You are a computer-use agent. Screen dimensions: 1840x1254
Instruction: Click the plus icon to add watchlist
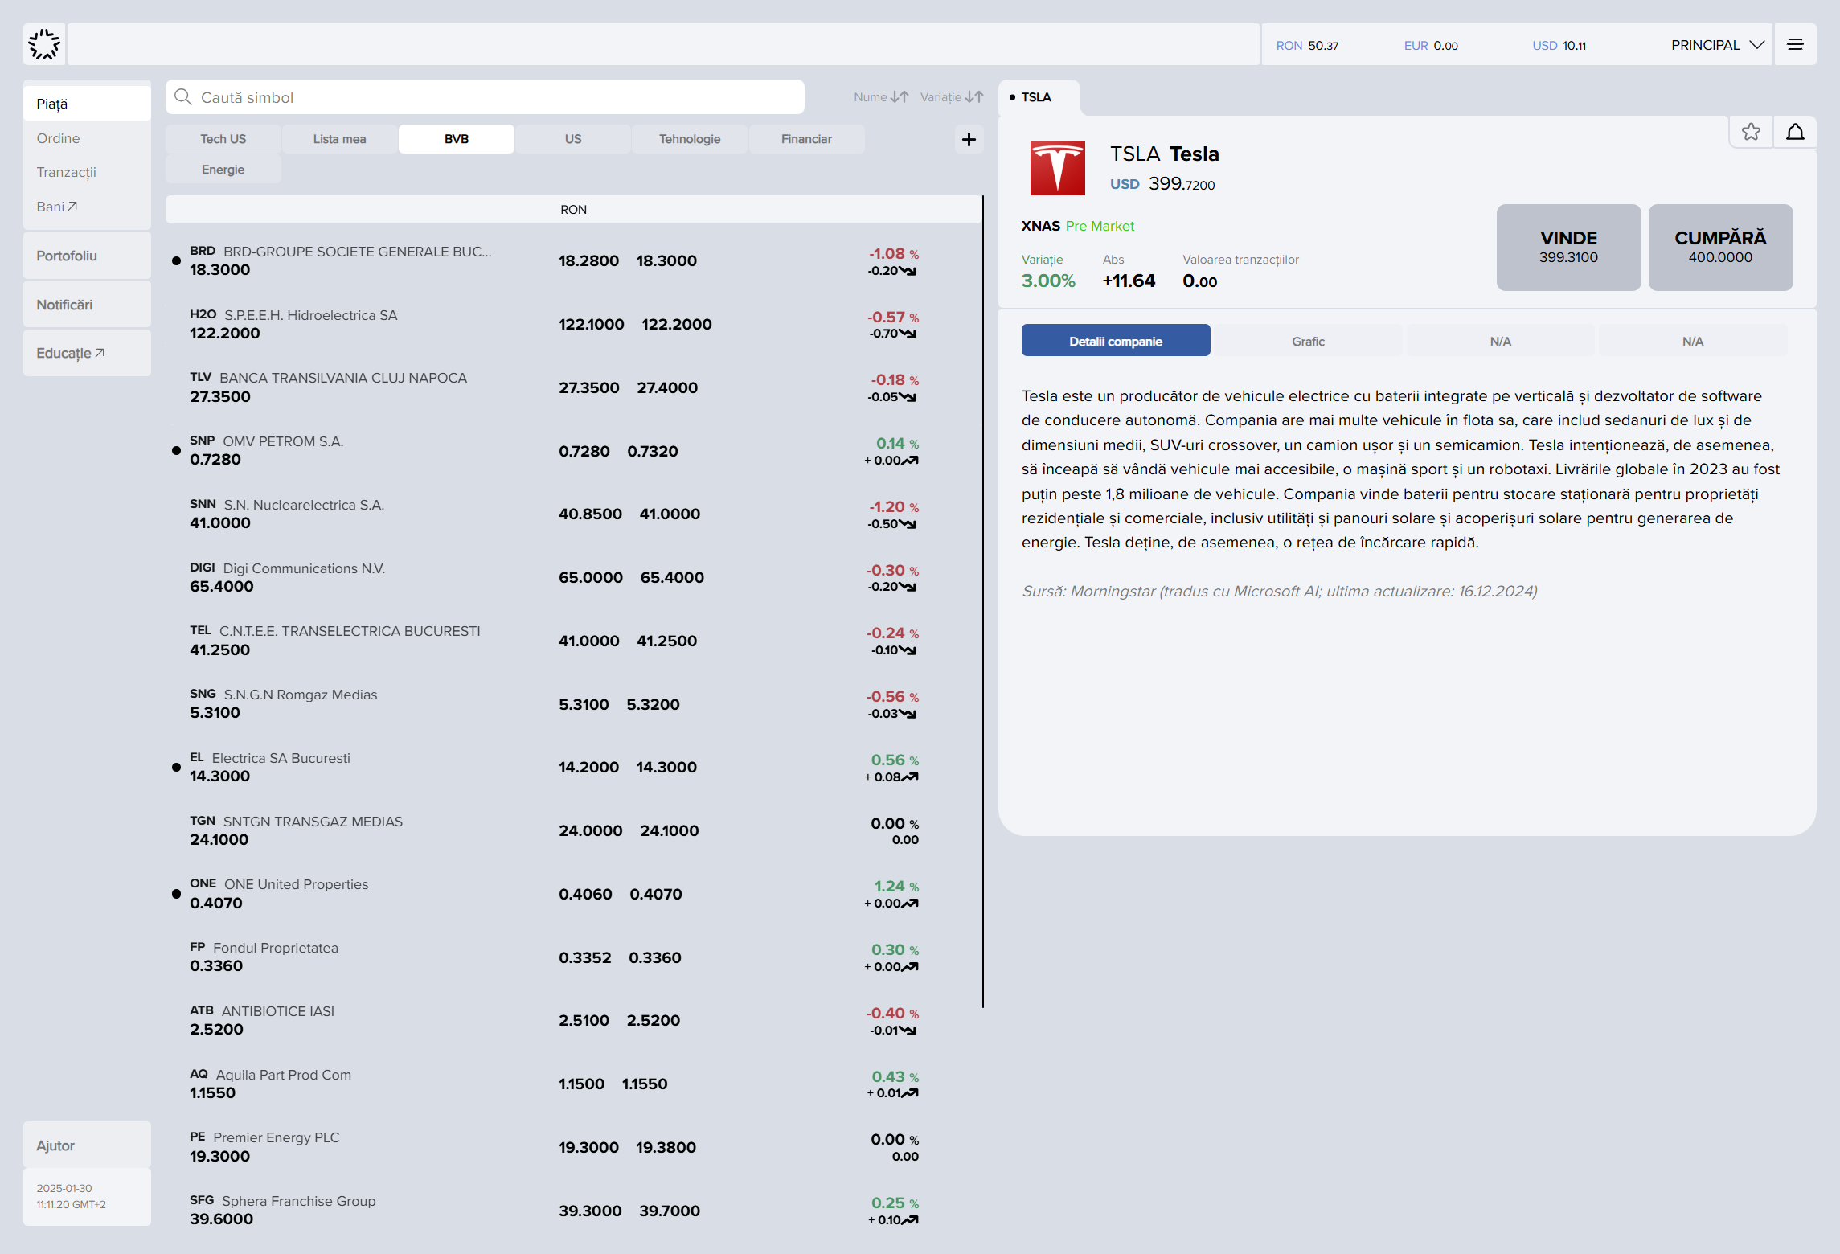tap(969, 140)
